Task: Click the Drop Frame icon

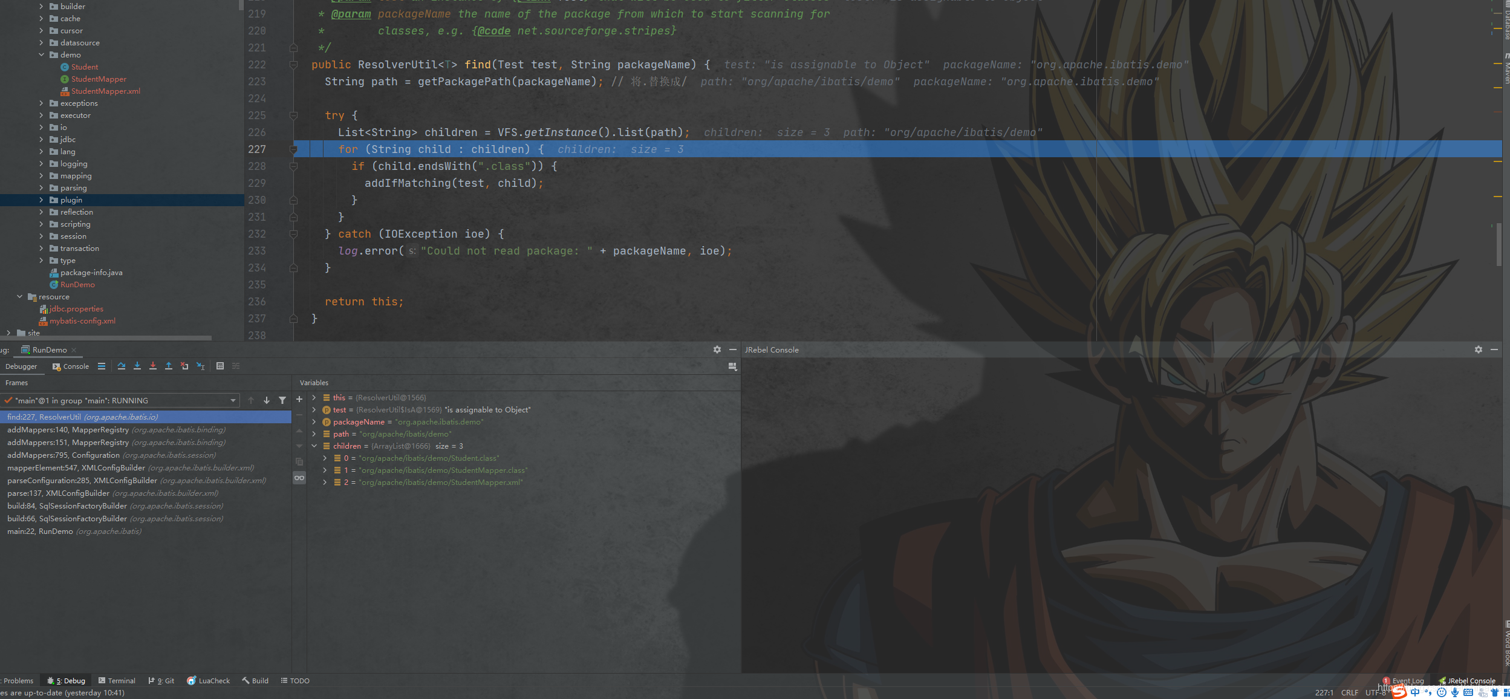Action: (x=184, y=366)
